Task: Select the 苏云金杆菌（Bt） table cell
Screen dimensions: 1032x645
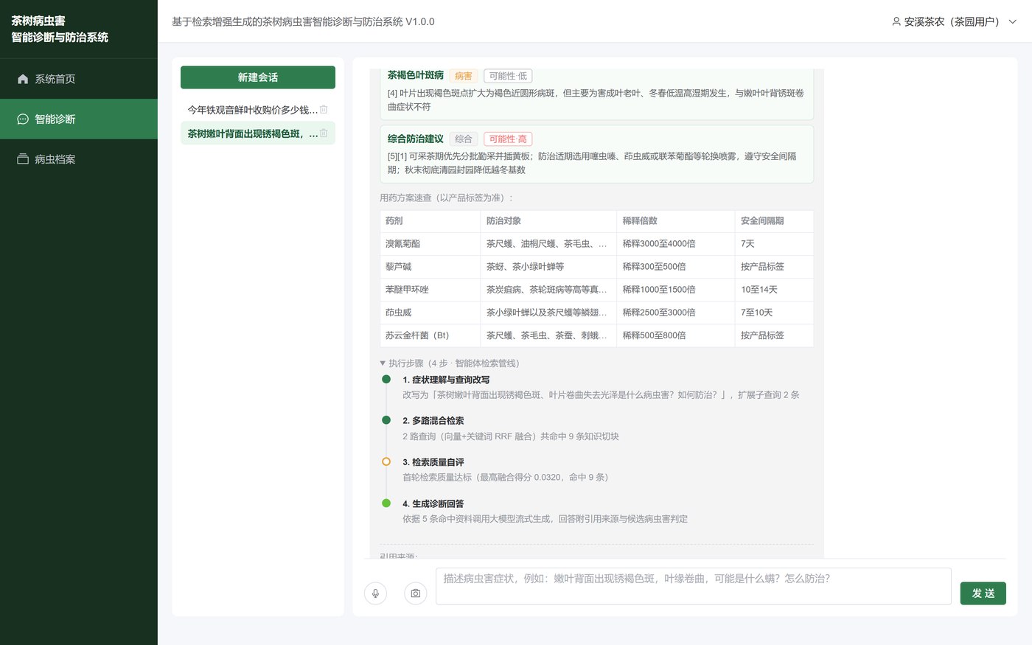Action: (430, 335)
